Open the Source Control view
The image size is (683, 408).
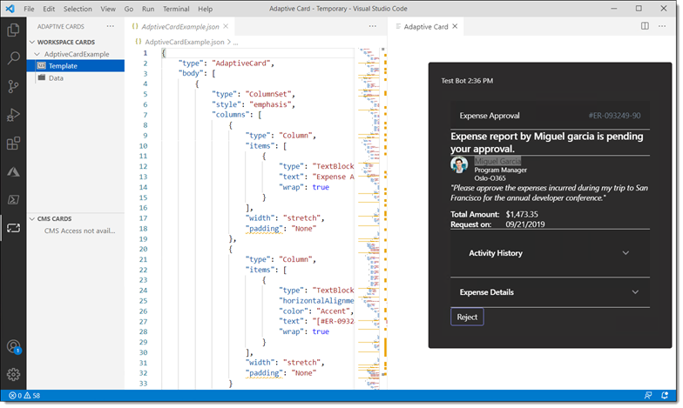13,86
